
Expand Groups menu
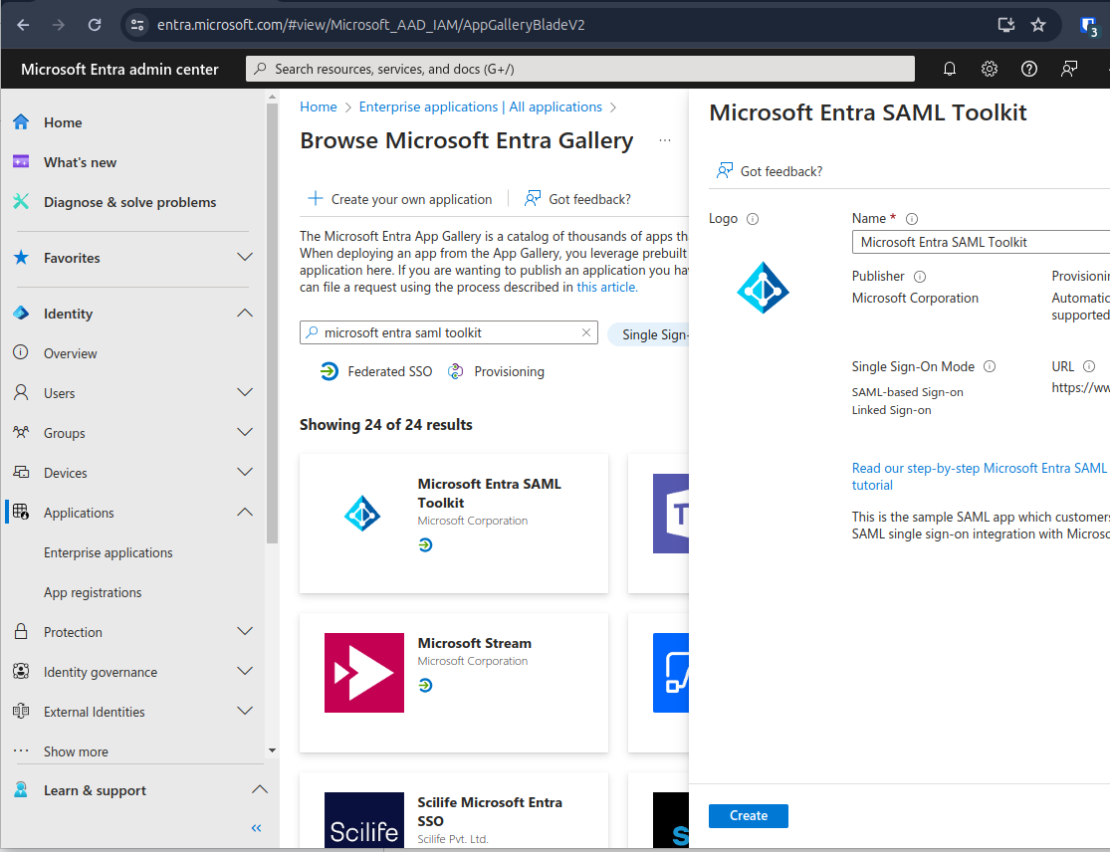click(x=245, y=432)
